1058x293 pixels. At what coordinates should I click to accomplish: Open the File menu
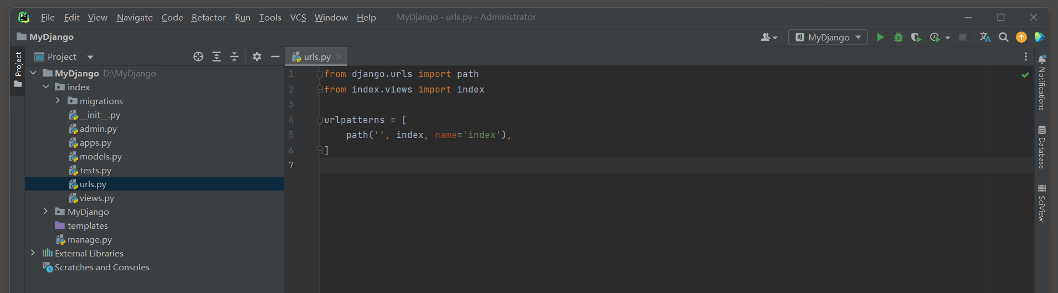[48, 17]
